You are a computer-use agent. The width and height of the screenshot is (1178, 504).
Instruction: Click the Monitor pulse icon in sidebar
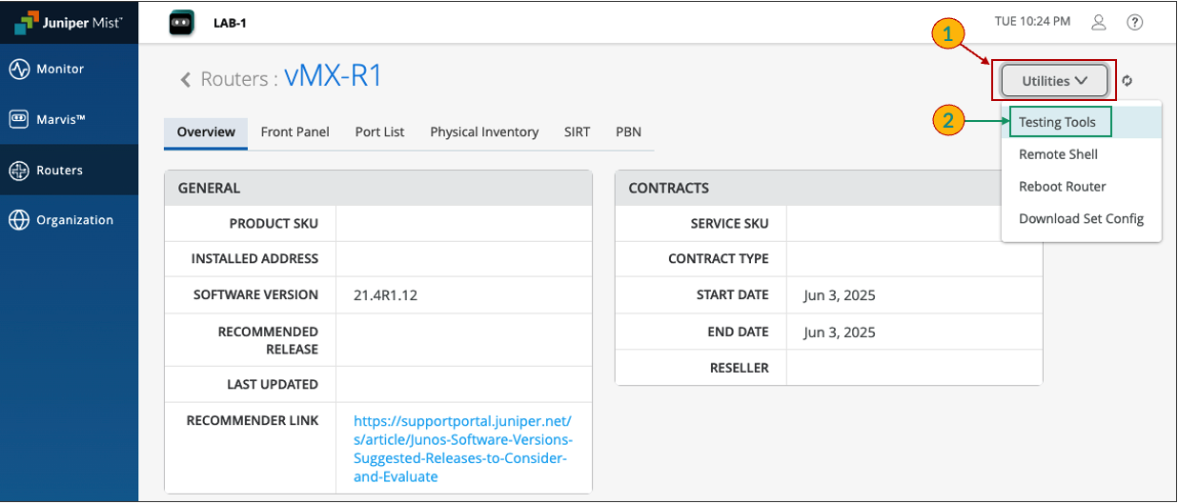(19, 70)
